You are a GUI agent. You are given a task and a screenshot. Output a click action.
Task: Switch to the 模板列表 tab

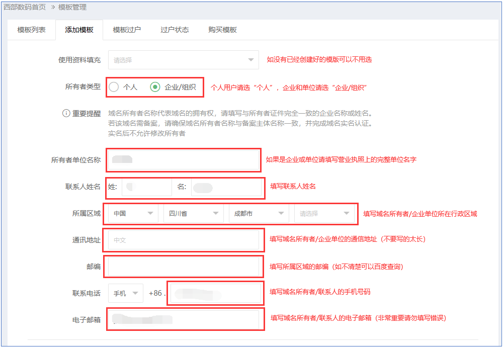pos(31,30)
